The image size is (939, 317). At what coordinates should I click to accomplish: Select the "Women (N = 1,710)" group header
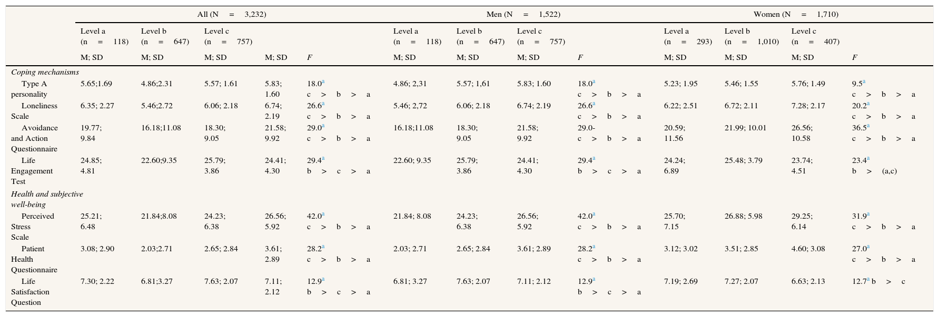tap(796, 15)
